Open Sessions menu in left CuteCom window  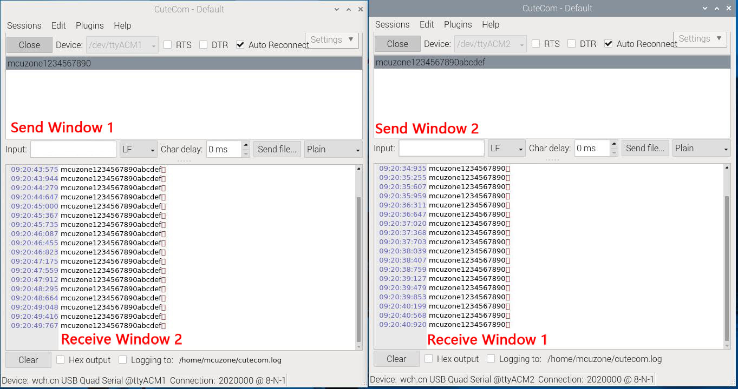pos(24,25)
